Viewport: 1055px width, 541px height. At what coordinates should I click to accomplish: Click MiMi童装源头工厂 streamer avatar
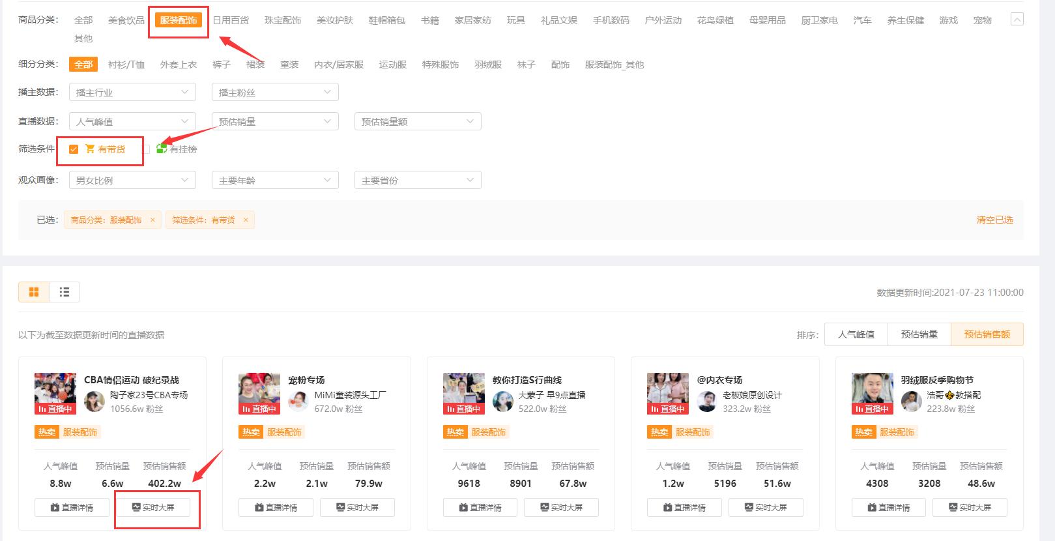click(298, 402)
